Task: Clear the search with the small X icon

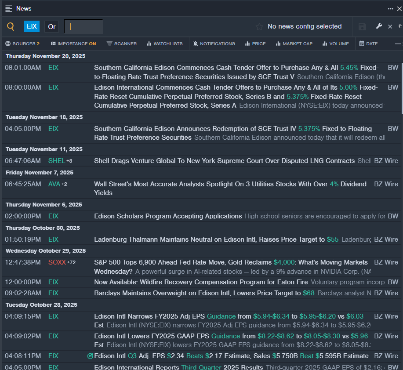Action: (x=390, y=27)
